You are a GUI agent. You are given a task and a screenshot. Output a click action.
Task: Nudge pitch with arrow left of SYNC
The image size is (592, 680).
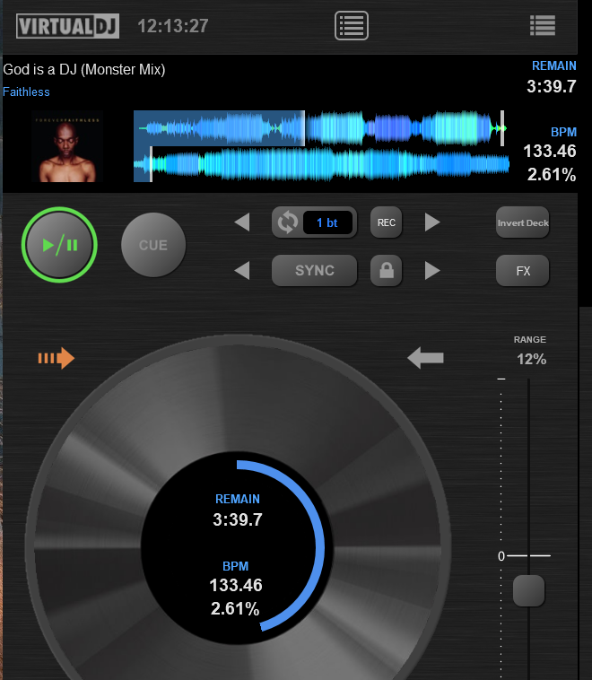(242, 271)
